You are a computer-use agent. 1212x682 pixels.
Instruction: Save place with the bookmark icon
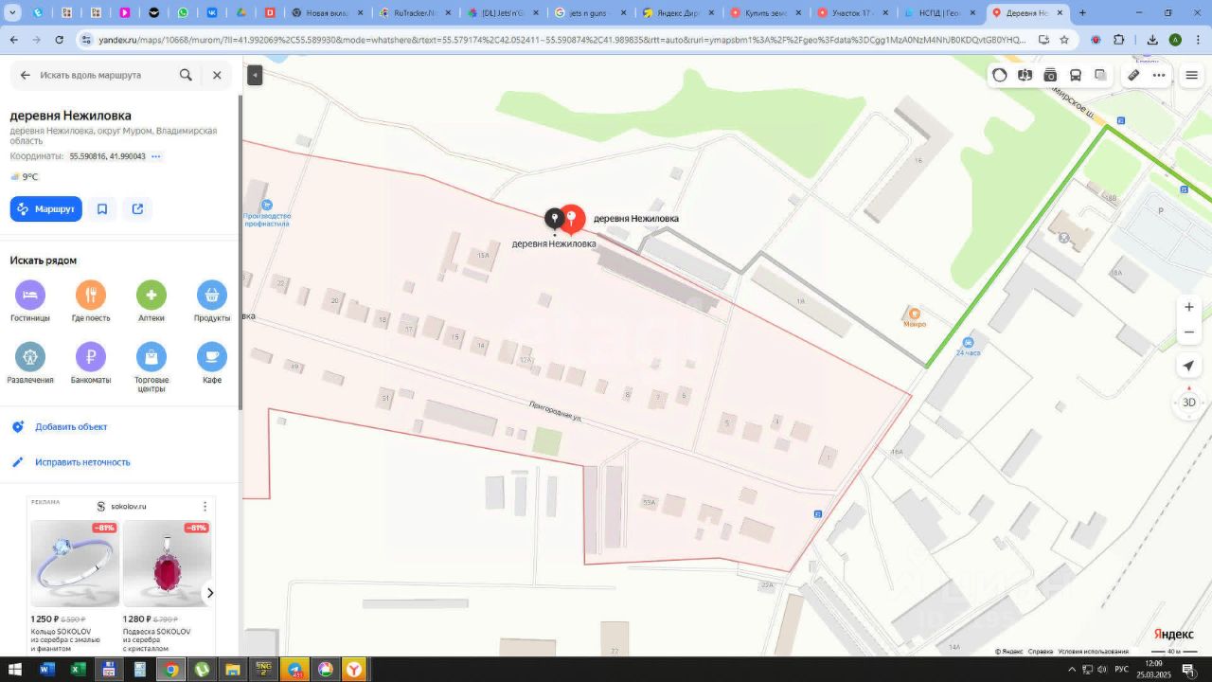102,208
